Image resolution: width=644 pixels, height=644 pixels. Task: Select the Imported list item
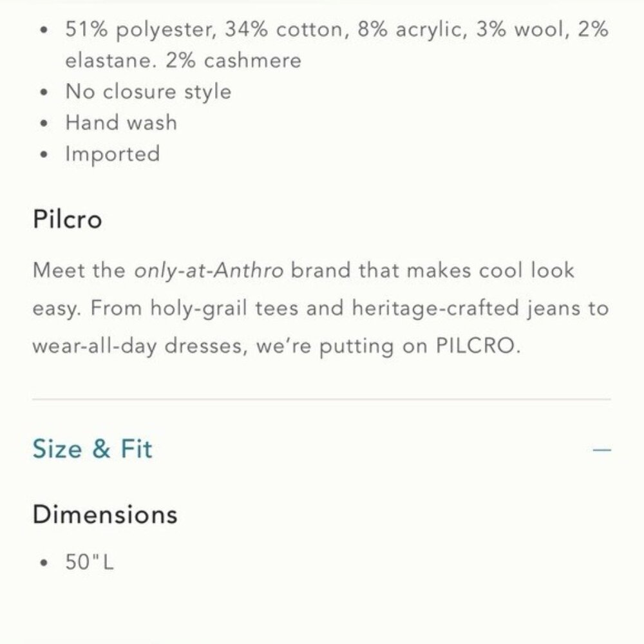113,154
